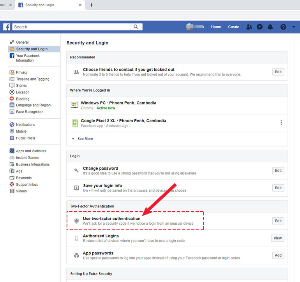Click the Support Inbox lifebuoy icon

click(x=12, y=184)
